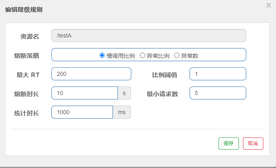This screenshot has width=276, height=168.
Task: Click the 资源名 field showing /testA
Action: click(x=149, y=35)
